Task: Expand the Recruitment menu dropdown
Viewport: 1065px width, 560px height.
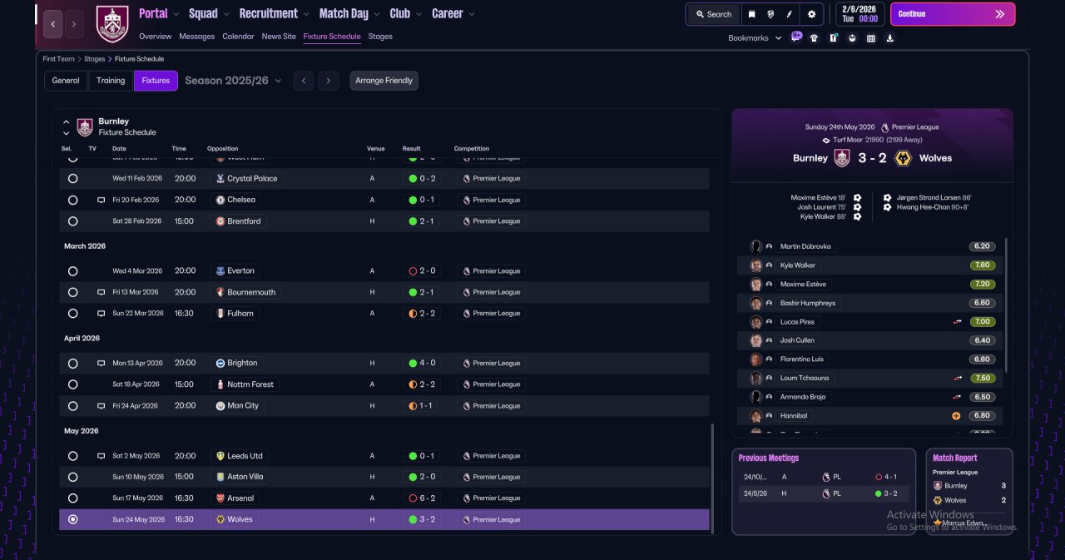Action: 308,14
